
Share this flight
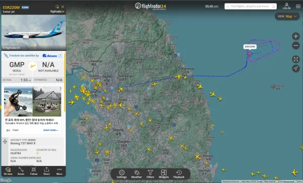[46, 171]
